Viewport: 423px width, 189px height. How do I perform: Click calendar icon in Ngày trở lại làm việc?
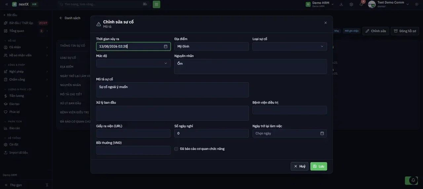tap(322, 133)
